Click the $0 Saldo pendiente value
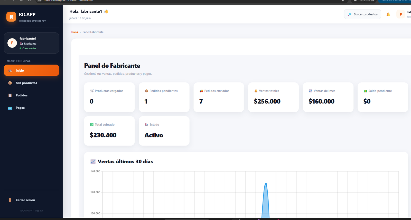This screenshot has width=411, height=220. coord(367,101)
